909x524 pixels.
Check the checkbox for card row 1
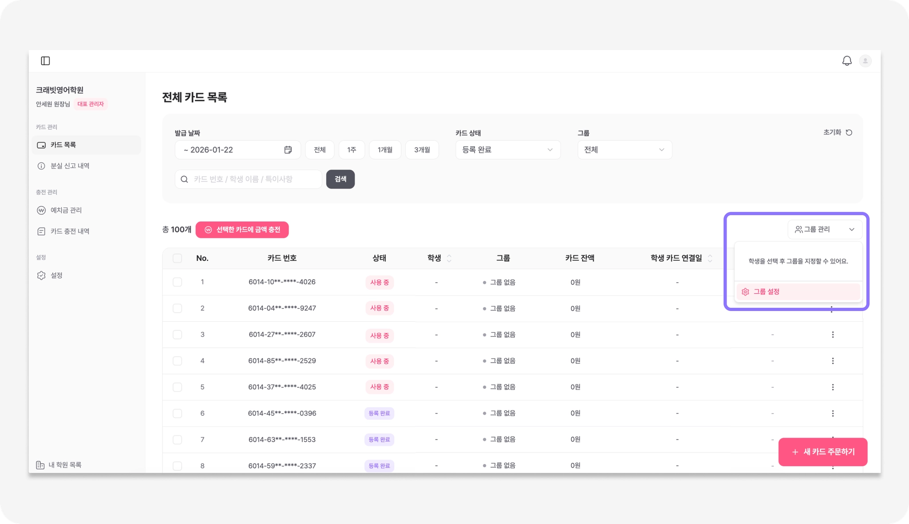tap(177, 282)
